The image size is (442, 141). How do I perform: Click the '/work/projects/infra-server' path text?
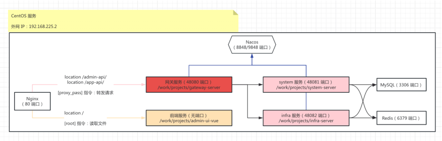(x=306, y=121)
